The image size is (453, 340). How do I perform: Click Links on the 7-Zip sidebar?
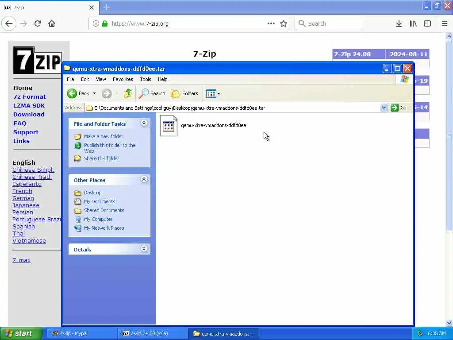pos(21,141)
